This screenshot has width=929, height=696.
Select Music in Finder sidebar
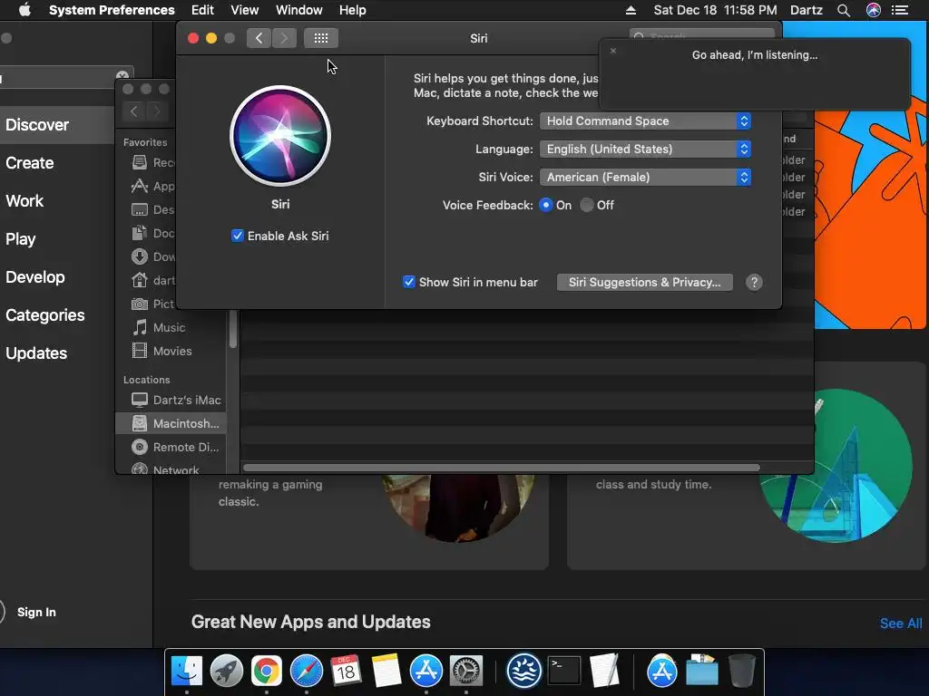coord(170,327)
